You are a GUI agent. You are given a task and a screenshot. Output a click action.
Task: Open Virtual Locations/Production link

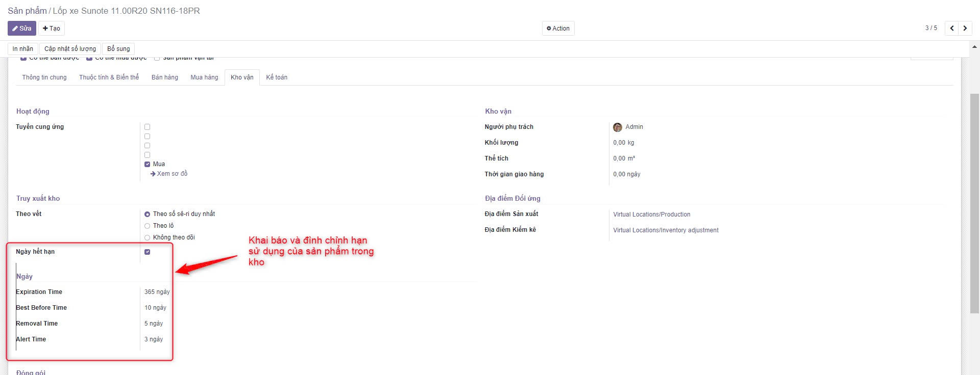coord(651,215)
